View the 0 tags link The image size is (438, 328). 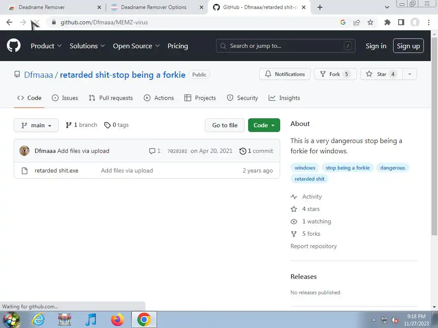tap(116, 125)
